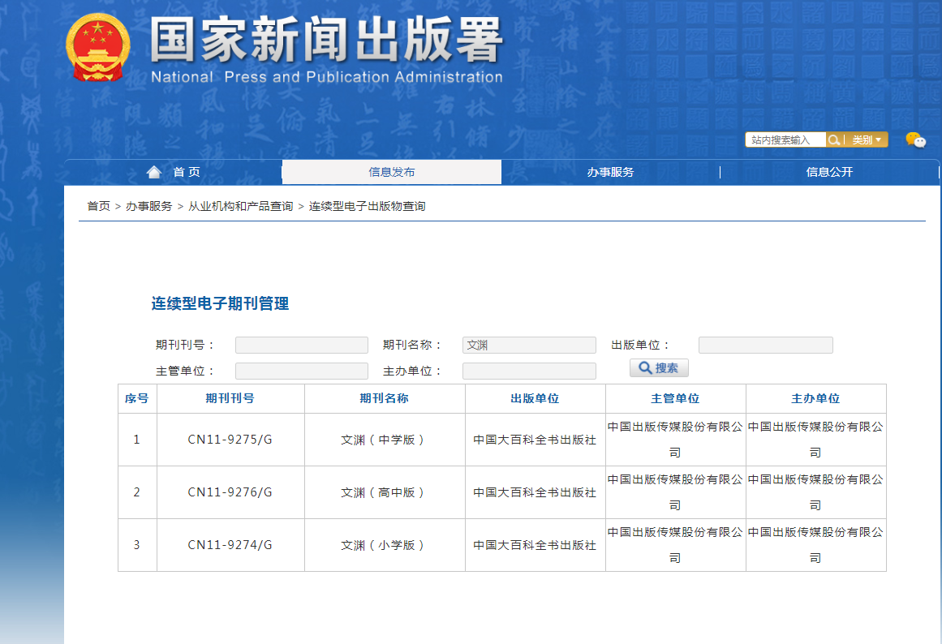Click the national emblem logo

(97, 47)
